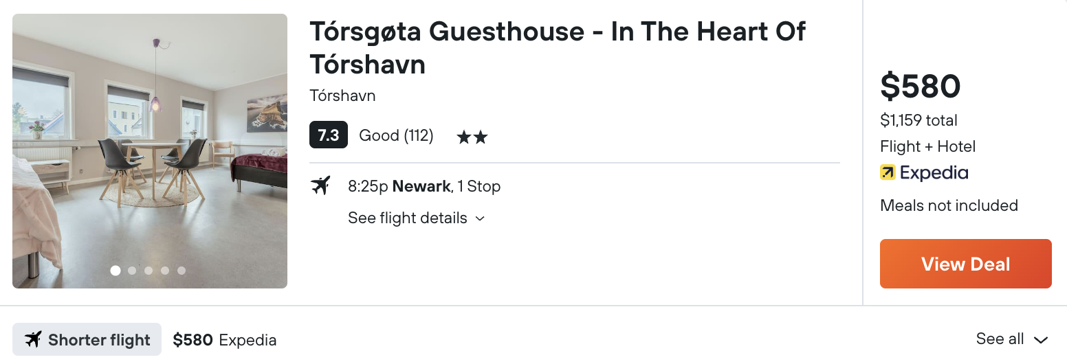
Task: Open the Tórsgøta Guesthouse title link
Action: pyautogui.click(x=558, y=47)
